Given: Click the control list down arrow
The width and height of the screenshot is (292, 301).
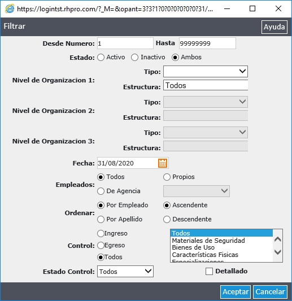Looking at the screenshot, I should point(278,252).
